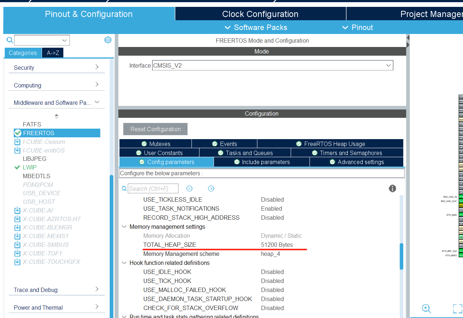The height and width of the screenshot is (318, 463).
Task: Click the parameter search field
Action: (153, 189)
